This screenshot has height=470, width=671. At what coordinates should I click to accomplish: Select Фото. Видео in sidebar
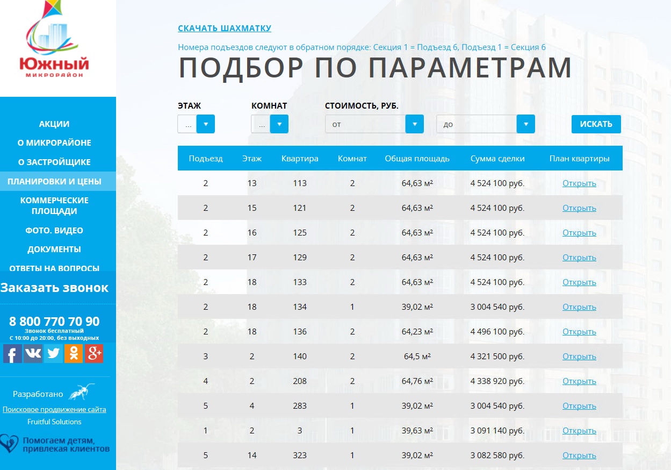pyautogui.click(x=54, y=230)
